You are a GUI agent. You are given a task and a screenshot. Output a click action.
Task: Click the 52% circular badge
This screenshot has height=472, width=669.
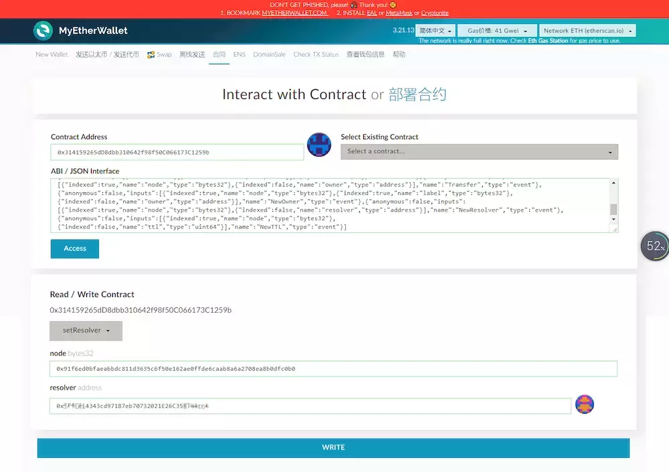(654, 246)
